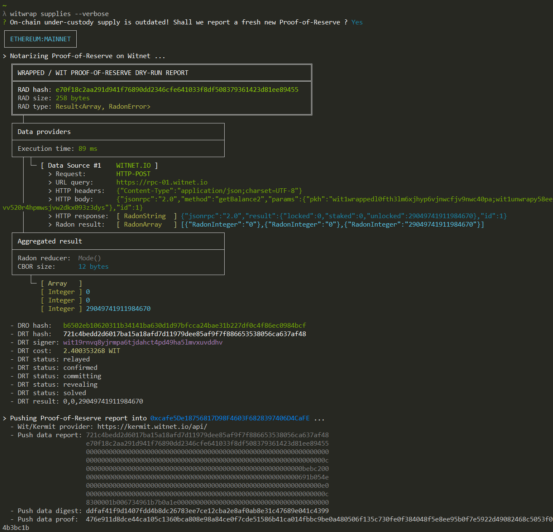Click the 'Yes' prompt answer
The image size is (553, 532).
tap(357, 22)
